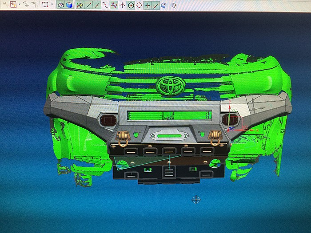Screen dimensions: 311x233
Task: Click the selection filter icon with red border
Action: (13, 4)
